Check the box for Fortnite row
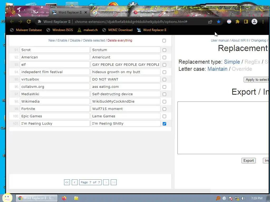The height and width of the screenshot is (202, 270). tap(165, 109)
